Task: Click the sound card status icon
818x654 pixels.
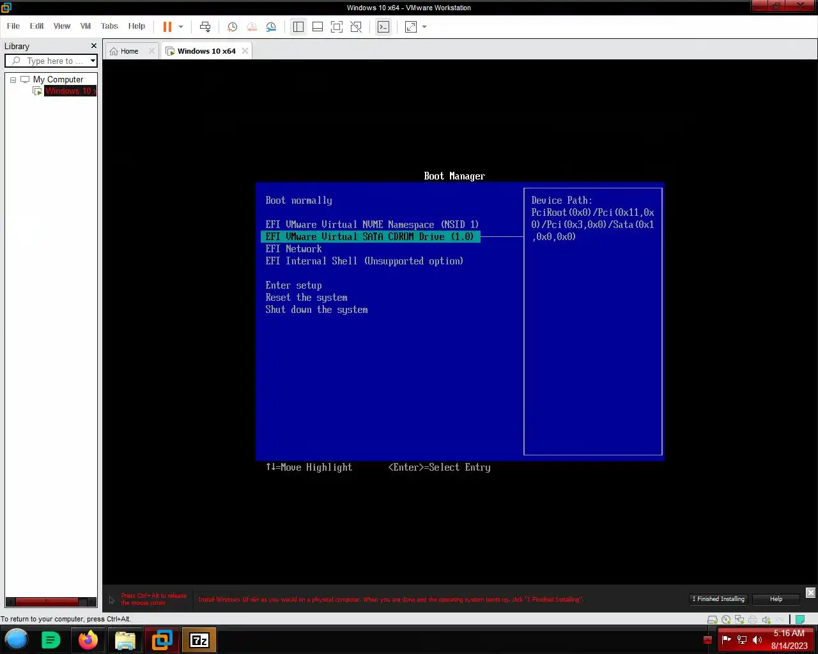Action: [x=766, y=620]
